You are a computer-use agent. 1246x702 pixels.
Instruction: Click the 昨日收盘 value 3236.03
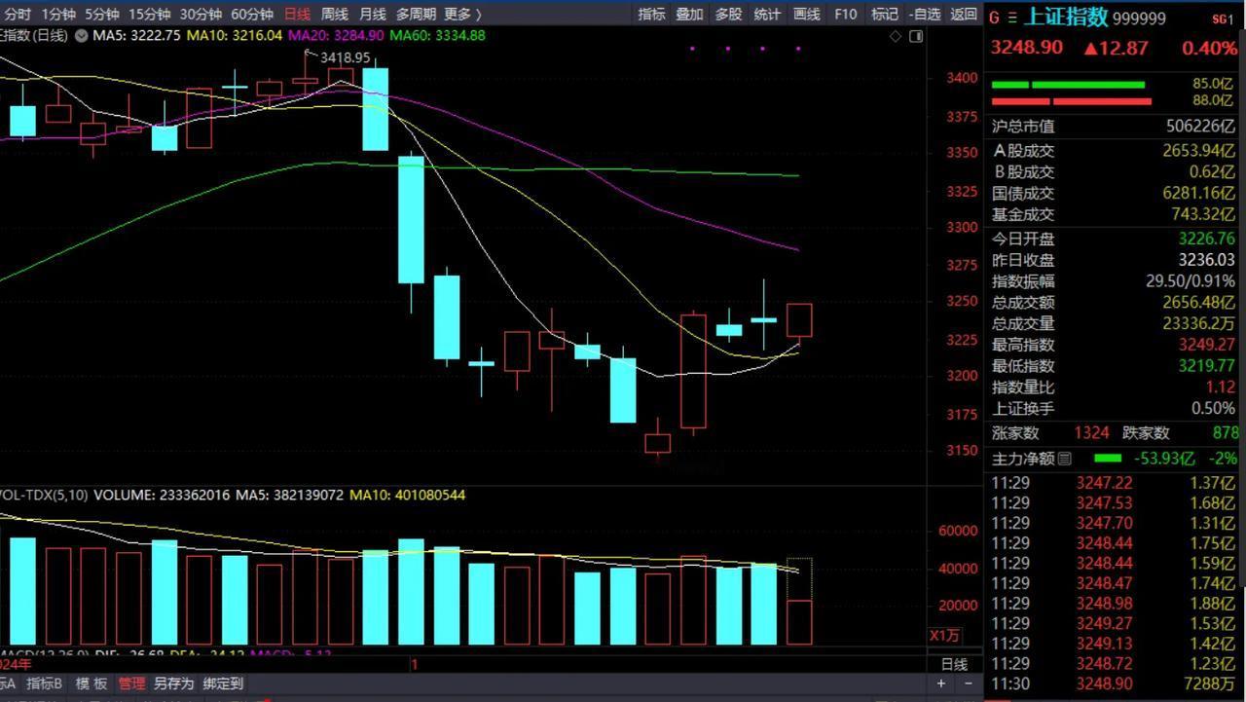(x=1206, y=260)
